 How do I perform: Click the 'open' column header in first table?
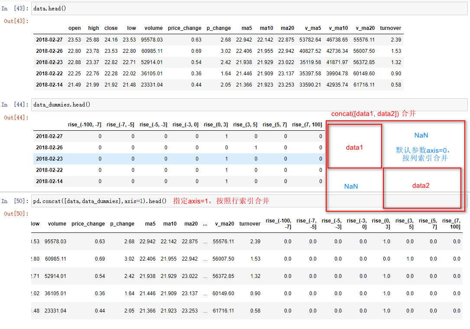click(x=75, y=28)
